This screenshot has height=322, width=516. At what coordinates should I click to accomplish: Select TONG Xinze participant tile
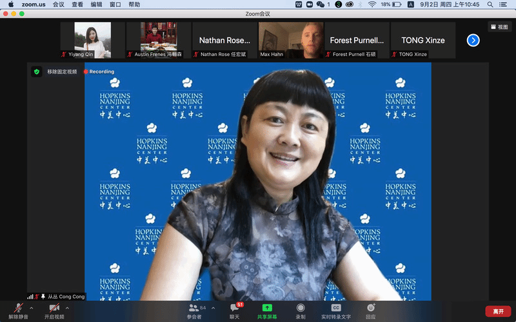click(423, 40)
